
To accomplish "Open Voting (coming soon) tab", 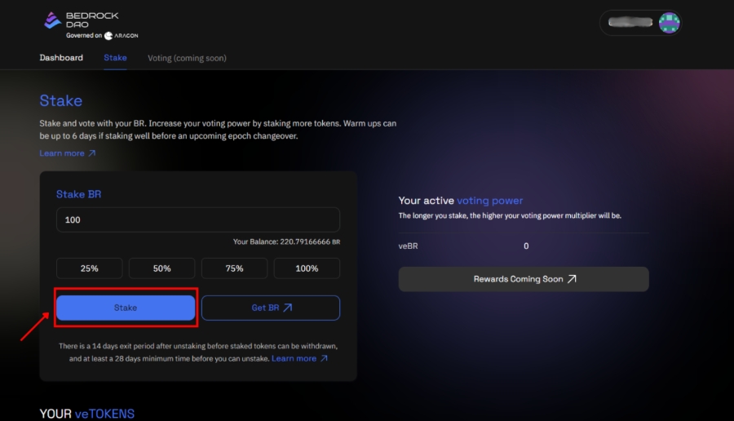I will [x=187, y=58].
